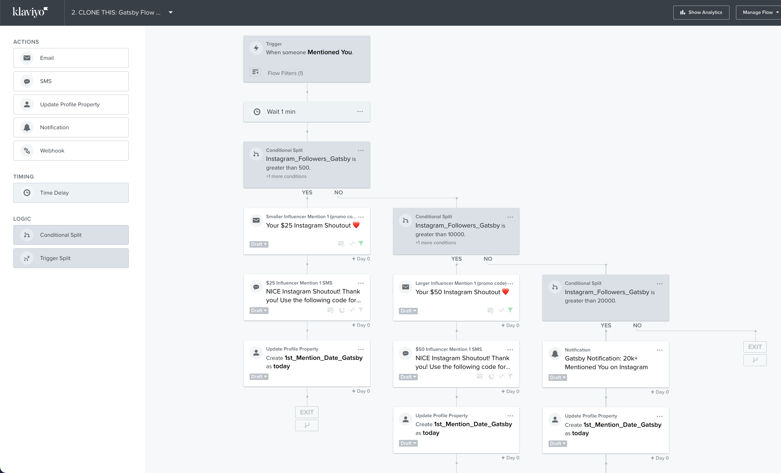Open Draft status on Larger Influencer Mention email
Viewport: 781px width, 473px height.
click(408, 311)
